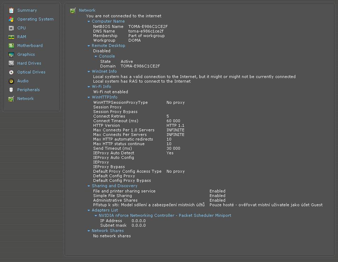Open the Peripherals section

(28, 90)
